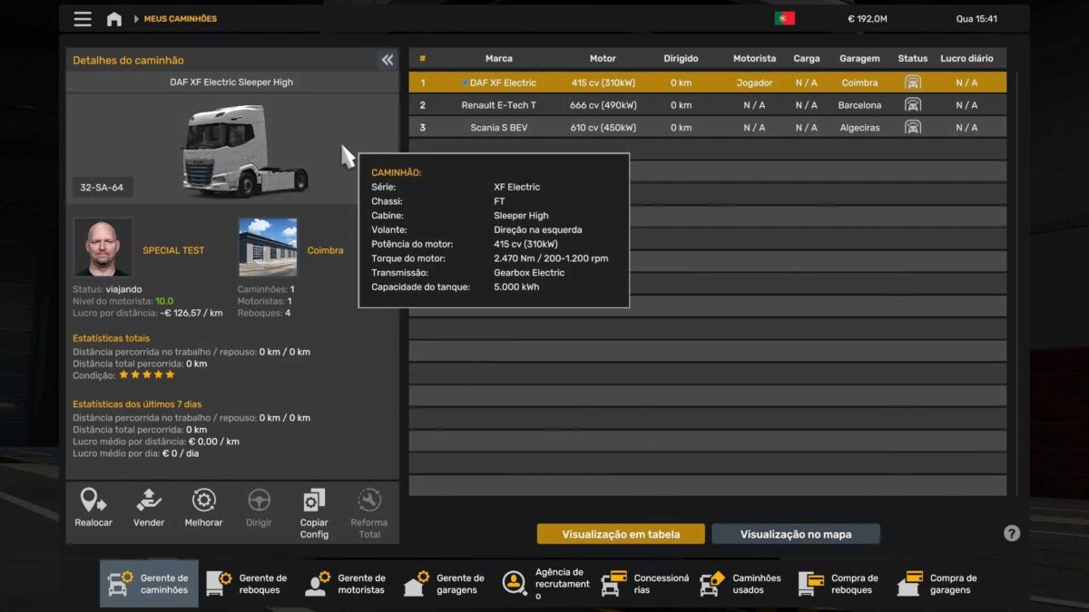Sort the table by Garagem column
1089x612 pixels.
[859, 58]
